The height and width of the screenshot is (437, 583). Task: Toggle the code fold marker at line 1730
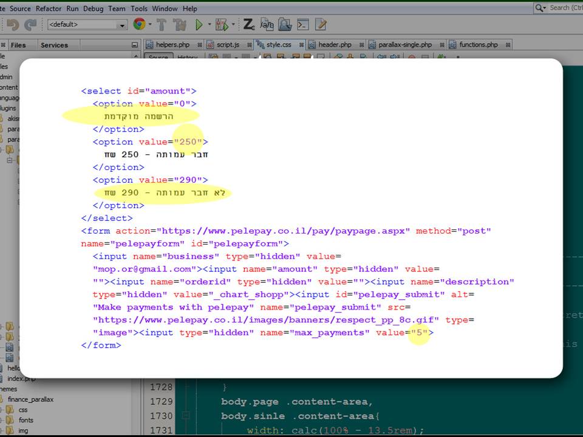pyautogui.click(x=186, y=416)
